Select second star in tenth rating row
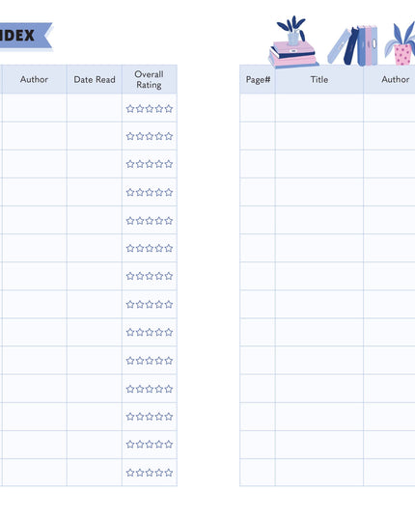 pos(140,361)
